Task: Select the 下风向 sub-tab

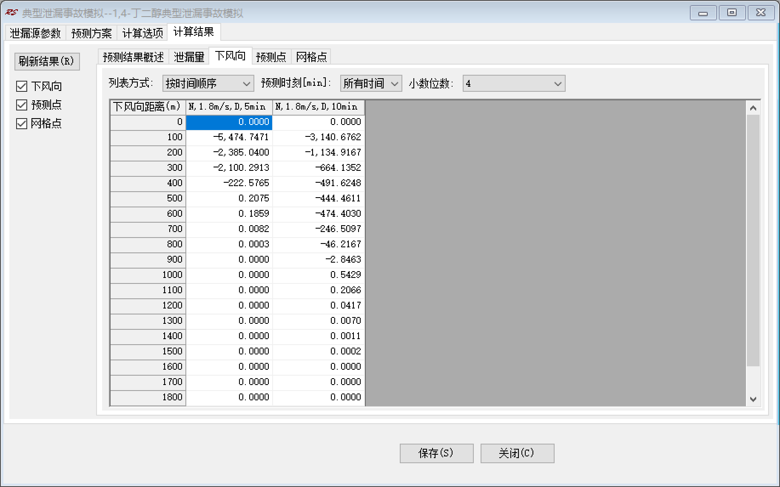Action: pyautogui.click(x=231, y=56)
